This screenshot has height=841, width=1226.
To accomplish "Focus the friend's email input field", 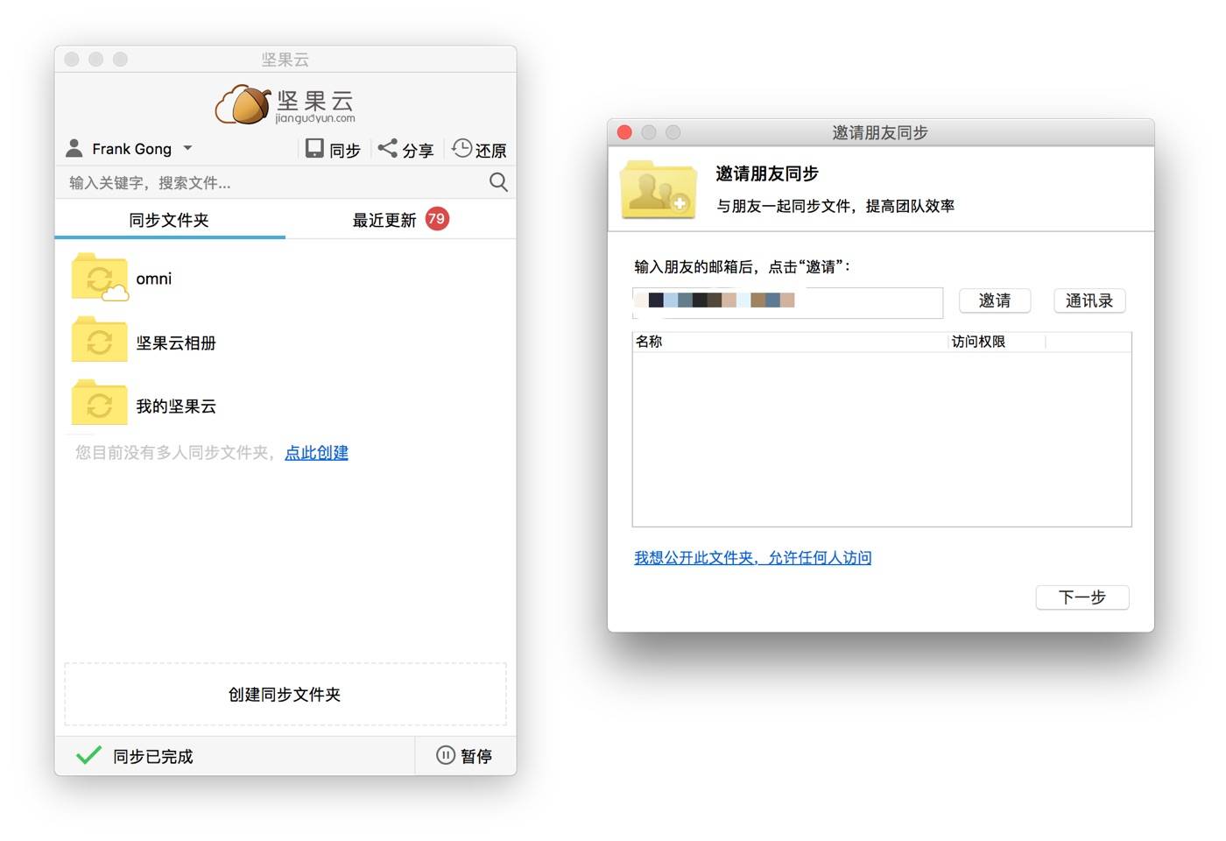I will [787, 302].
